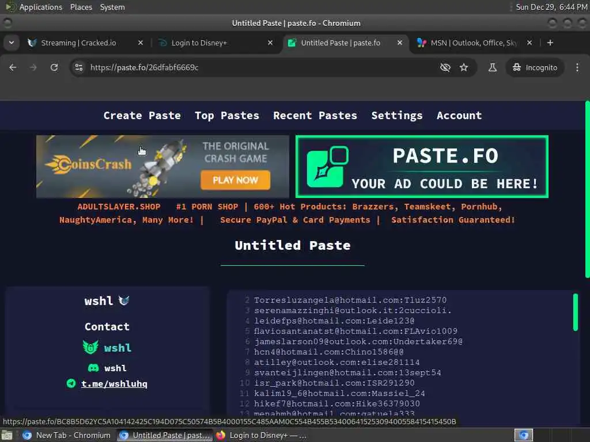Go back with the browser back arrow
The image size is (590, 442).
[13, 67]
